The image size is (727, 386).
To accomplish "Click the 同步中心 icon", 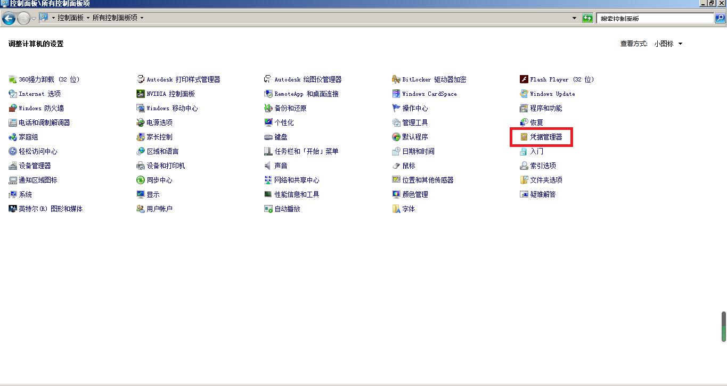I will 141,180.
